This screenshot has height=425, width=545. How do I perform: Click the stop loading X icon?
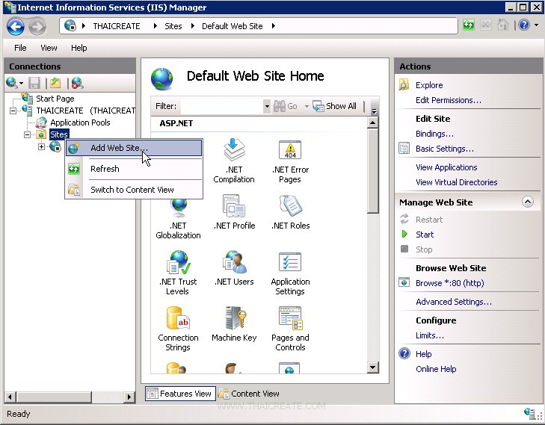click(x=485, y=25)
